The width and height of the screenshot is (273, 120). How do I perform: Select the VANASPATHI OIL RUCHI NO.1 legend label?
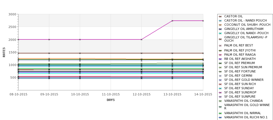pos(246,117)
